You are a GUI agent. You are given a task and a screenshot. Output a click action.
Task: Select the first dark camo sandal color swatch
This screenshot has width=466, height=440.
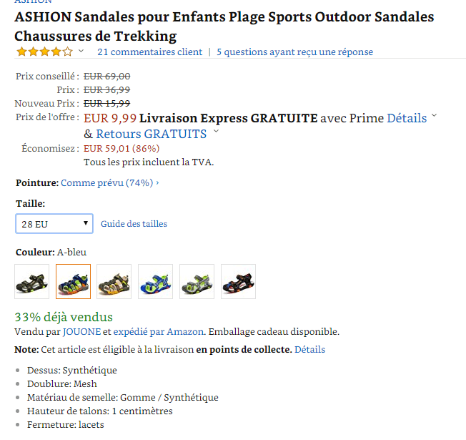[x=32, y=282]
